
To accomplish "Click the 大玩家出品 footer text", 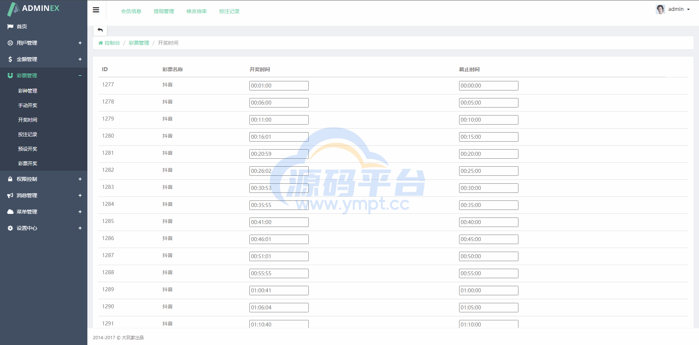I will click(x=133, y=338).
